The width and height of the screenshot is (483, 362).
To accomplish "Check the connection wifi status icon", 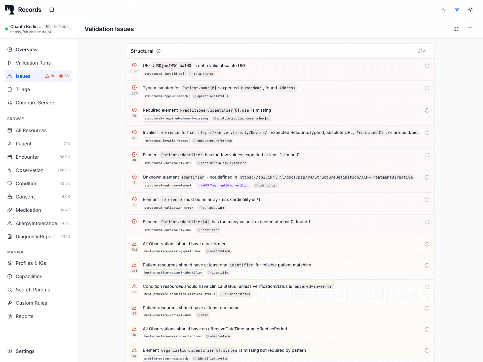I will point(457,10).
